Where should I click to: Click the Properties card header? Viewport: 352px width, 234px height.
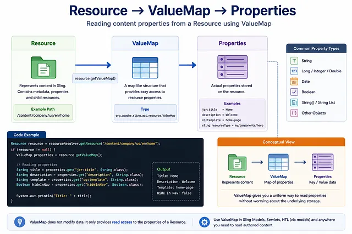point(232,43)
